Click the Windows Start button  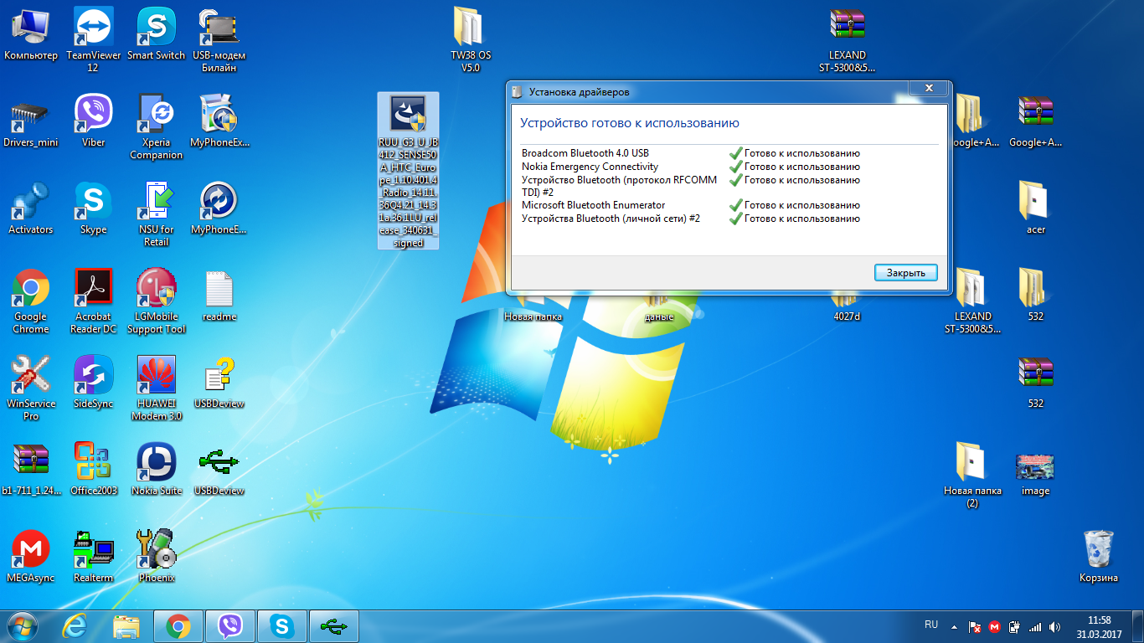pos(23,625)
